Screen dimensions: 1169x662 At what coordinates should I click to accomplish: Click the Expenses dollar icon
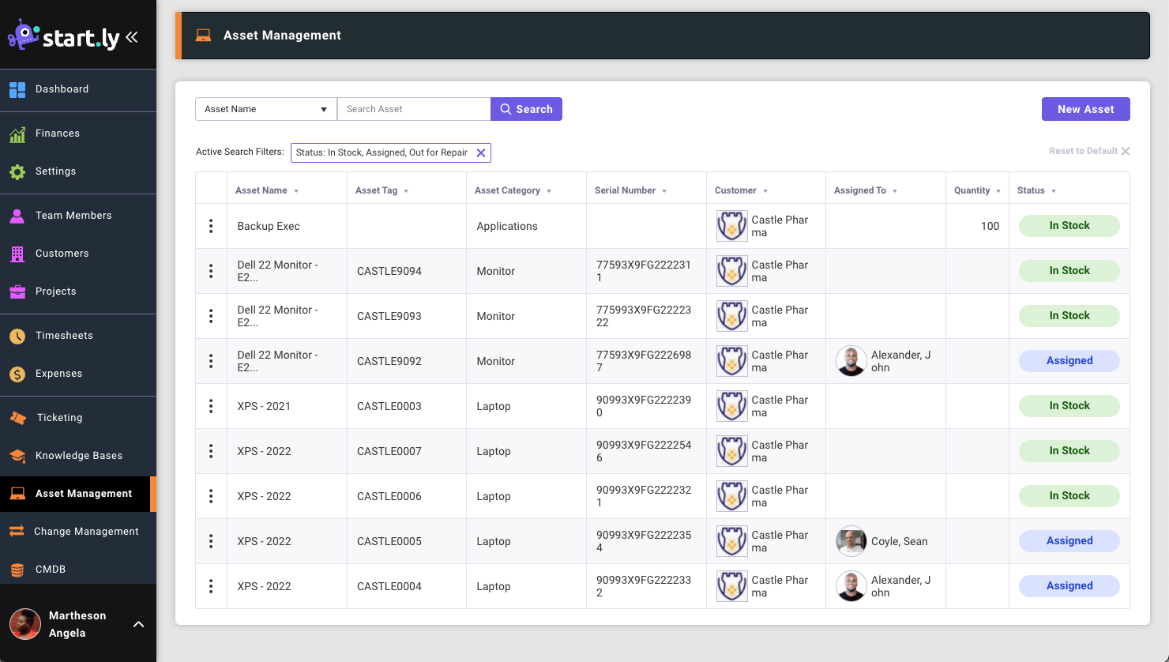coord(17,373)
